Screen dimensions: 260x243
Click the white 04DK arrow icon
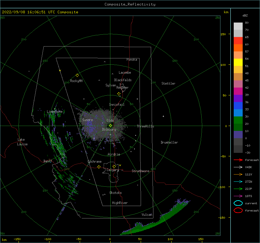[238, 167]
